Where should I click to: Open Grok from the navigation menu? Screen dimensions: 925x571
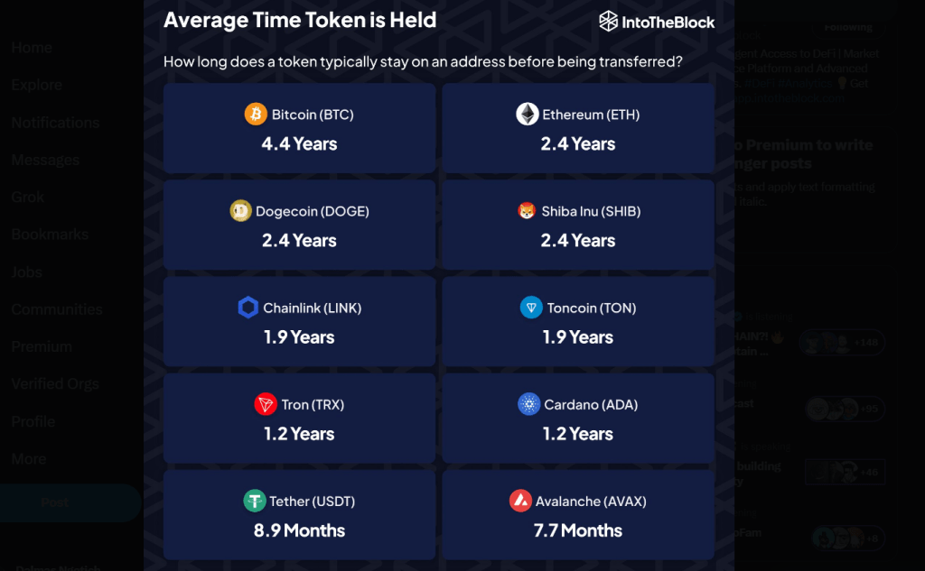click(26, 197)
